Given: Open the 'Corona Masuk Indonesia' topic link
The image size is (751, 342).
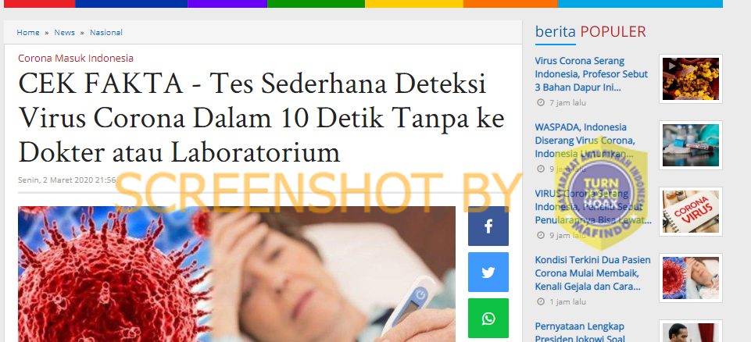Looking at the screenshot, I should 76,59.
